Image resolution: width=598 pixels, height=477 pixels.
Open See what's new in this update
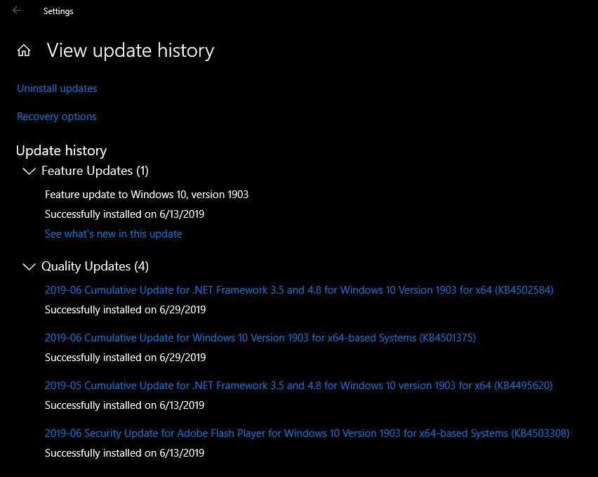click(113, 234)
